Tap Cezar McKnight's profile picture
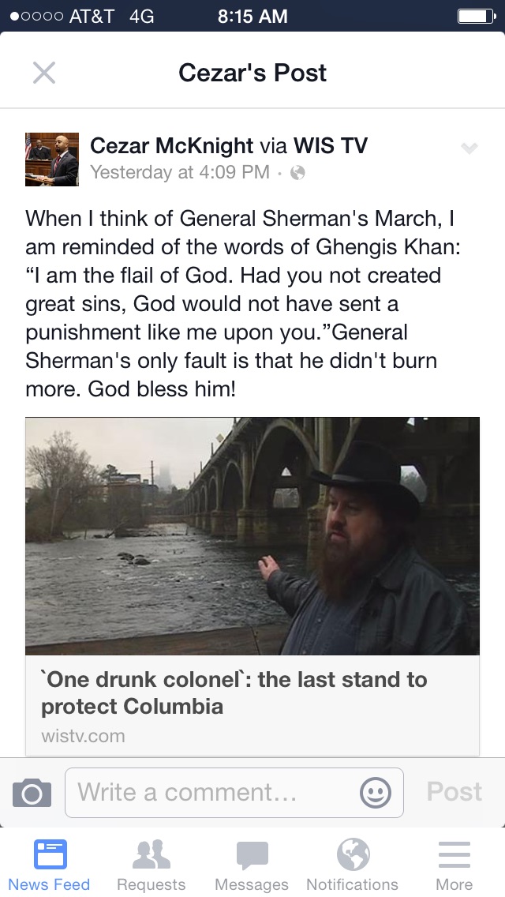Viewport: 505px width, 897px height. click(52, 160)
